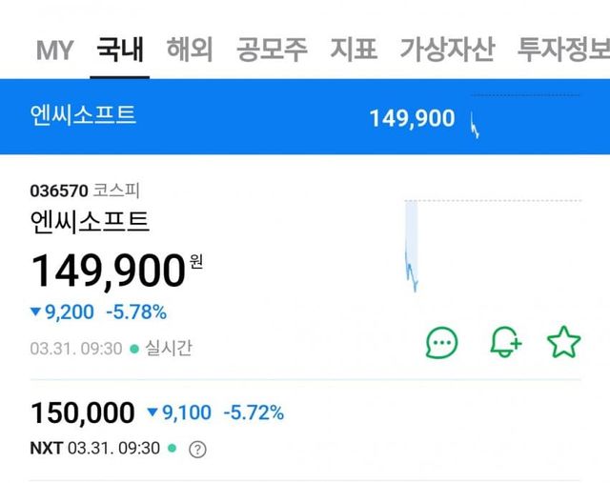The height and width of the screenshot is (483, 610).
Task: Favorite 엔씨소프트 with the star icon
Action: click(x=564, y=342)
